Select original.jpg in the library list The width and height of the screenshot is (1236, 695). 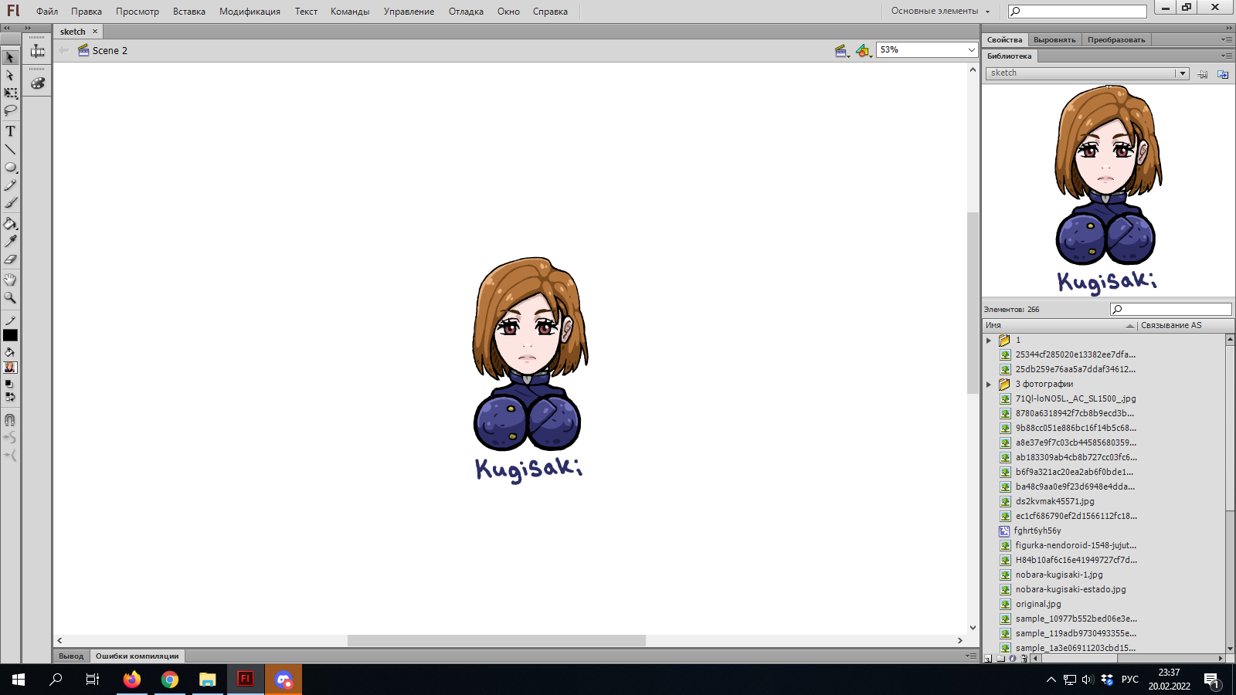(1038, 604)
